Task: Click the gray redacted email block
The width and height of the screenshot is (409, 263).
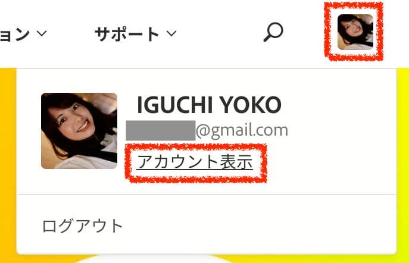Action: point(161,130)
